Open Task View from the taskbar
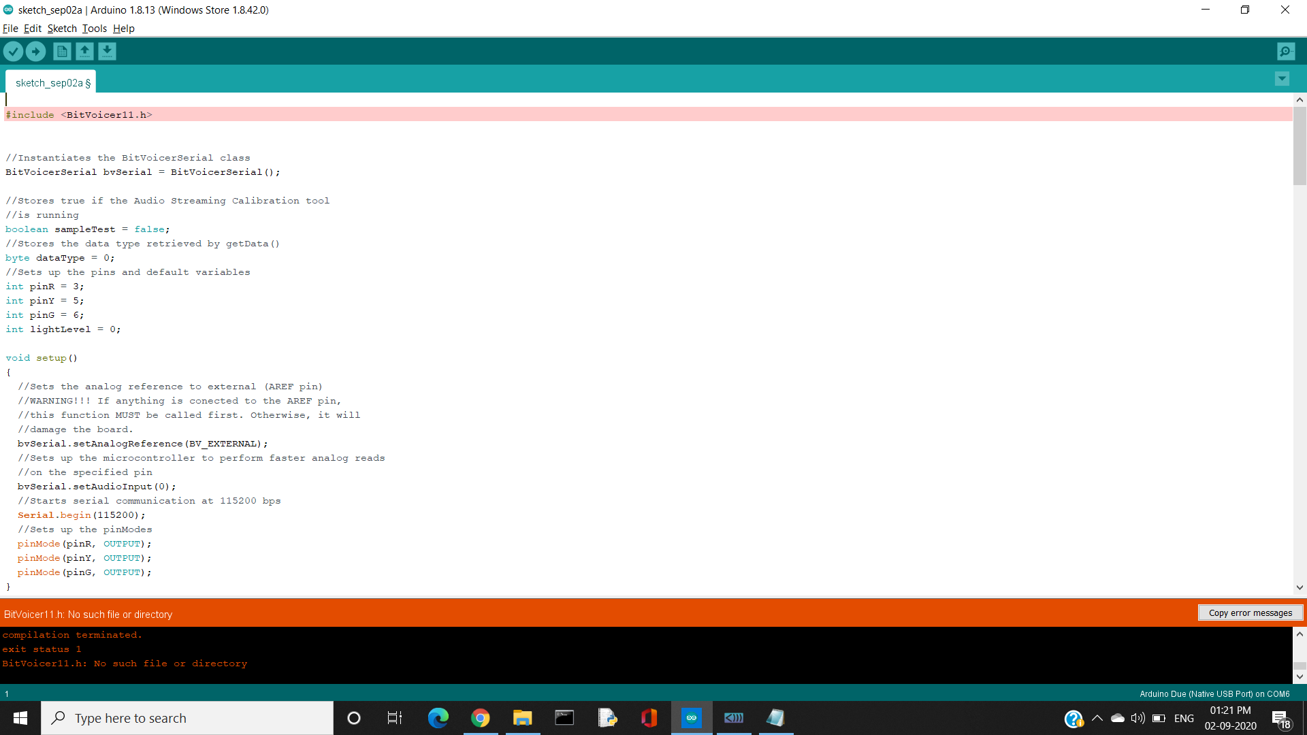The height and width of the screenshot is (735, 1307). coord(394,717)
